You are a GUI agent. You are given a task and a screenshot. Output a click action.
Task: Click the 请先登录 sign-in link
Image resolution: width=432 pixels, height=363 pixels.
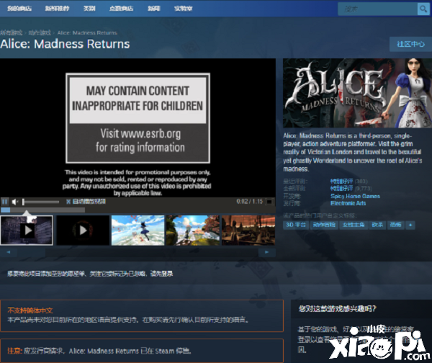(x=161, y=274)
